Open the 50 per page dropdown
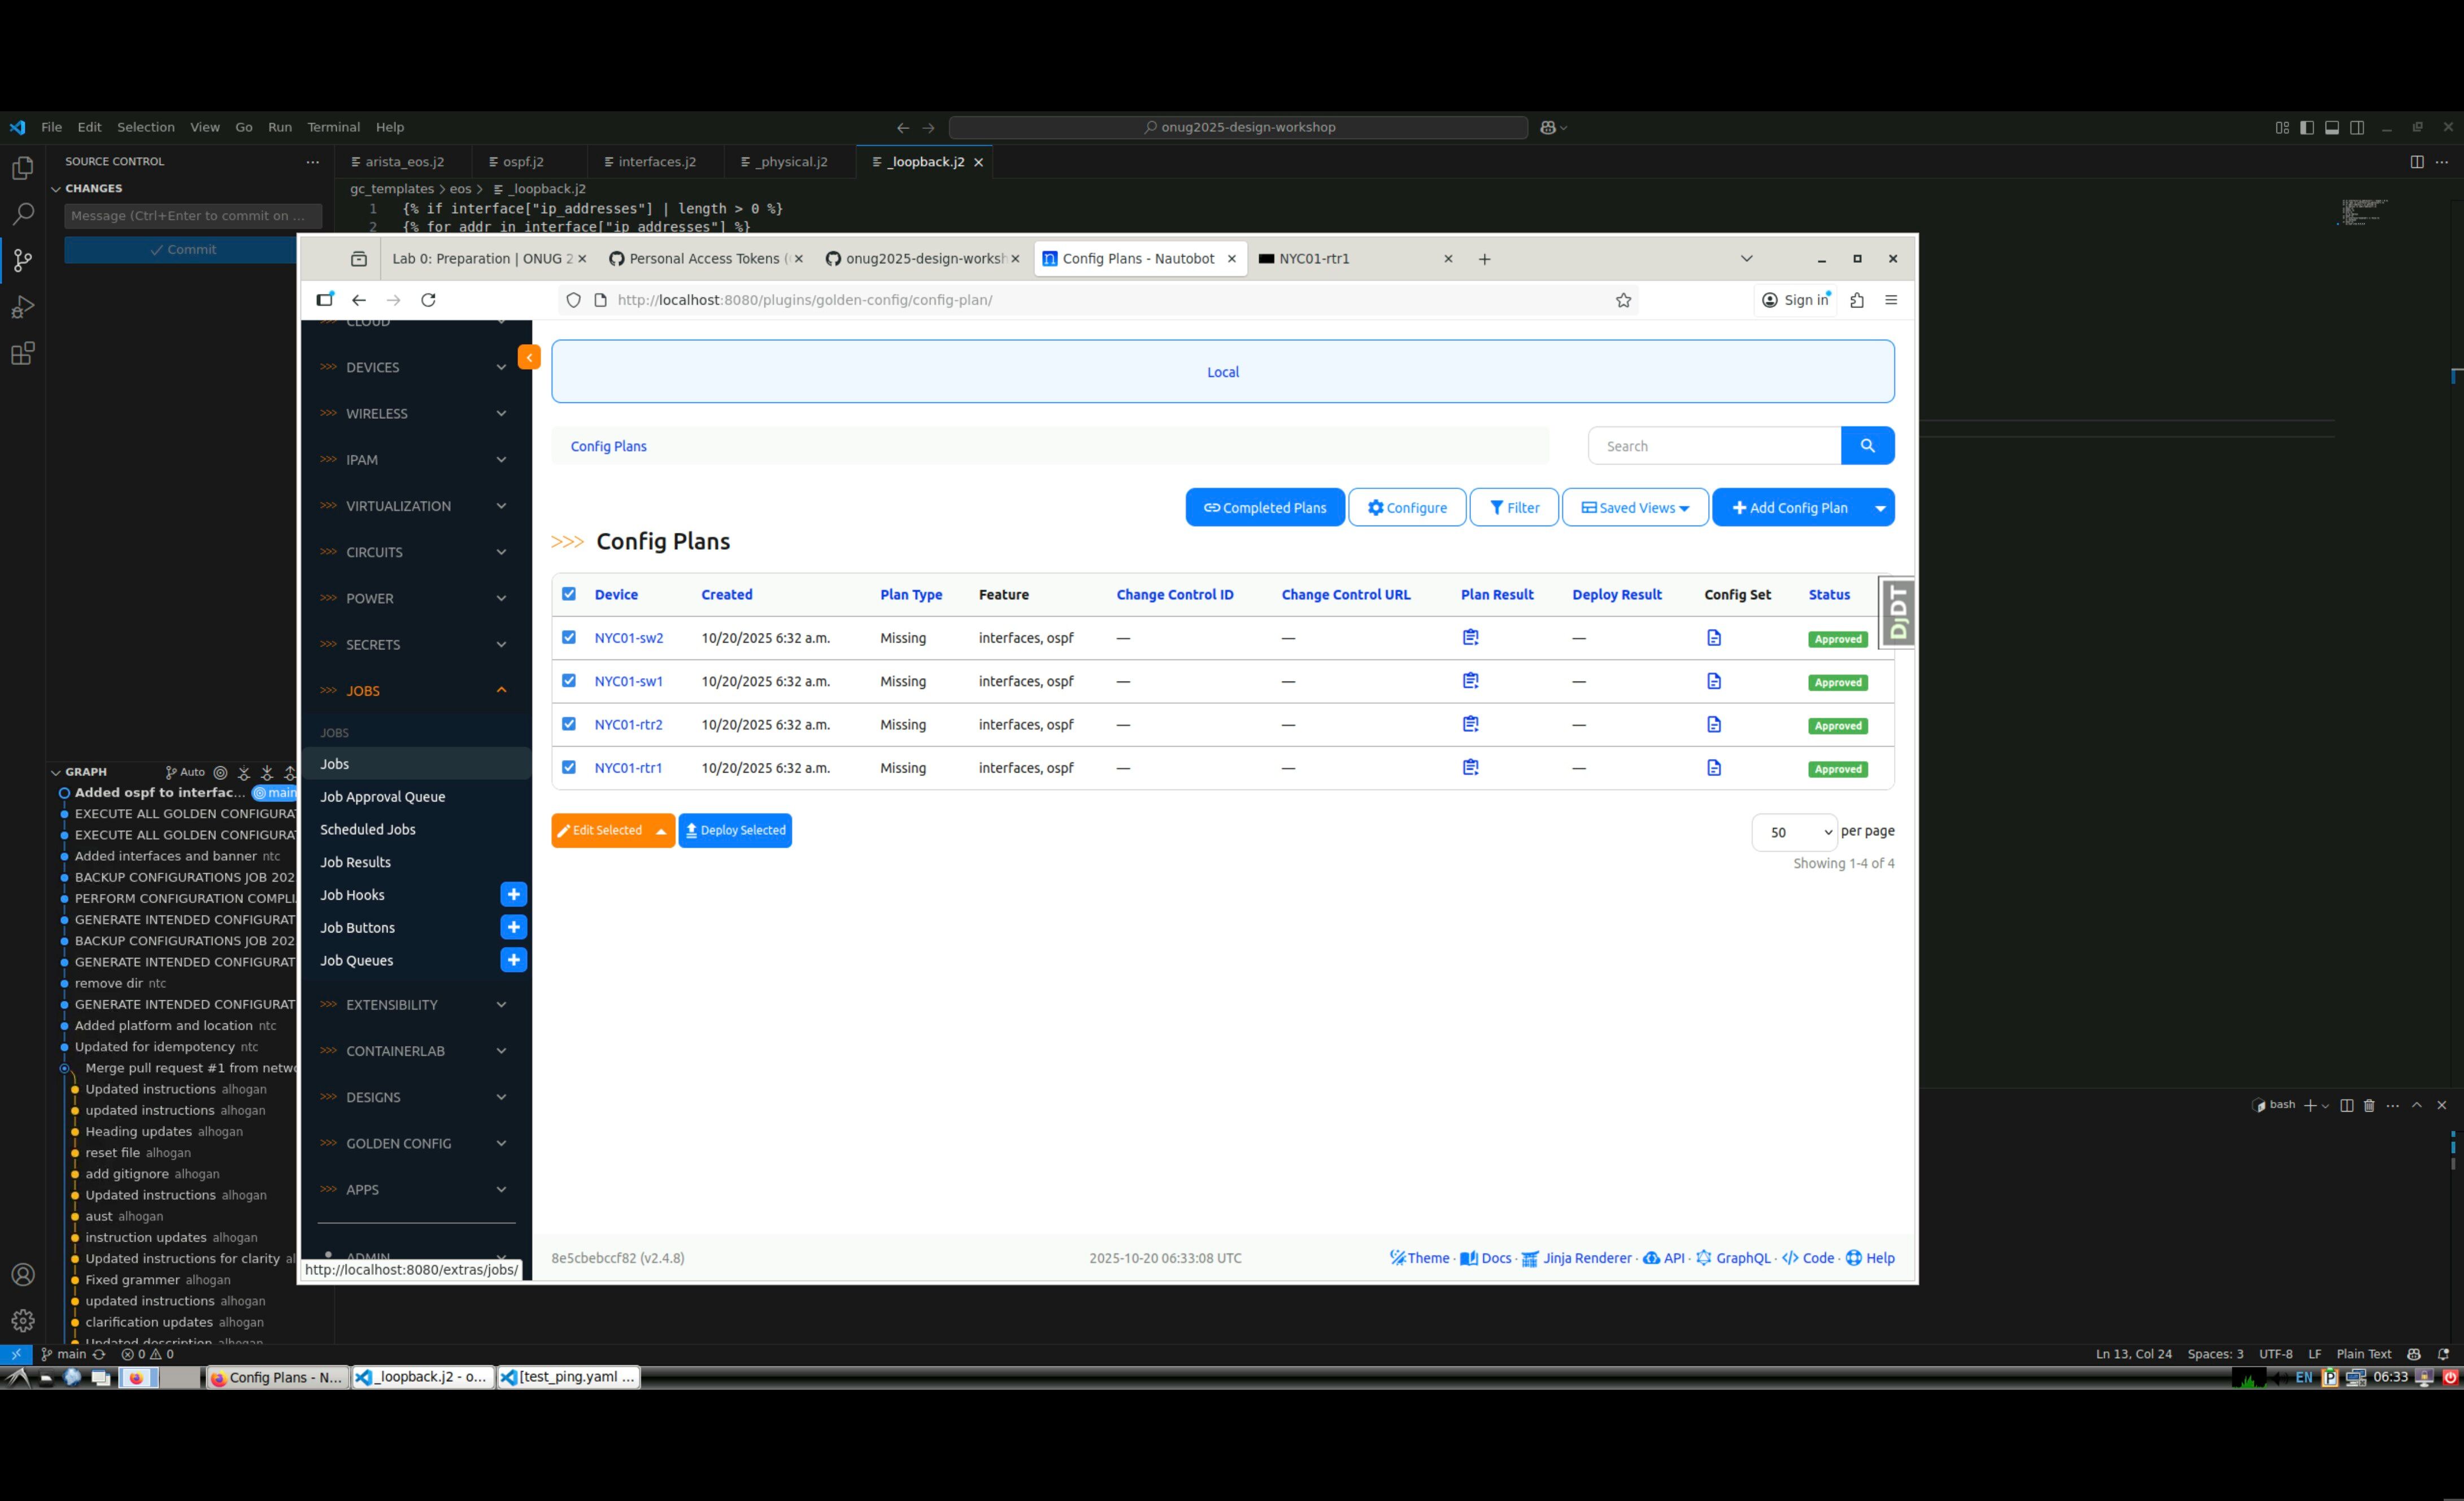Image resolution: width=2464 pixels, height=1501 pixels. tap(1794, 831)
